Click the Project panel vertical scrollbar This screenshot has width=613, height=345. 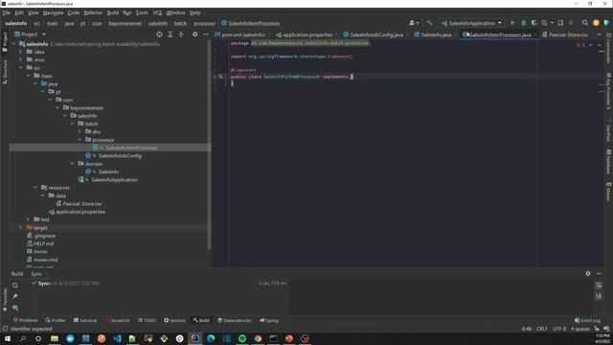click(209, 145)
